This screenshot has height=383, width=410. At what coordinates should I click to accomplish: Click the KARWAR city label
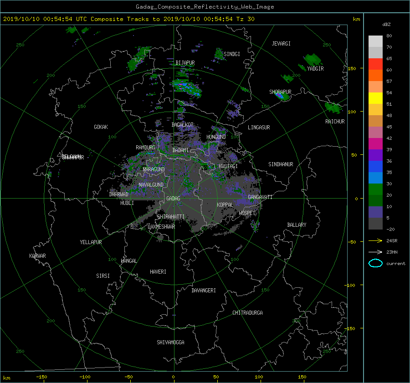(x=37, y=255)
